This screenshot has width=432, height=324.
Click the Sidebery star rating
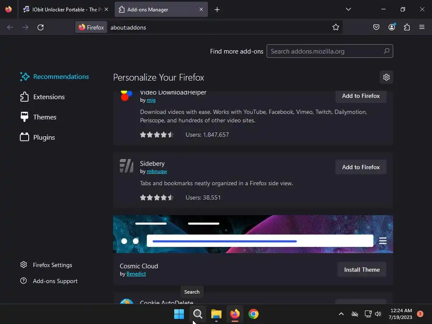[157, 197]
